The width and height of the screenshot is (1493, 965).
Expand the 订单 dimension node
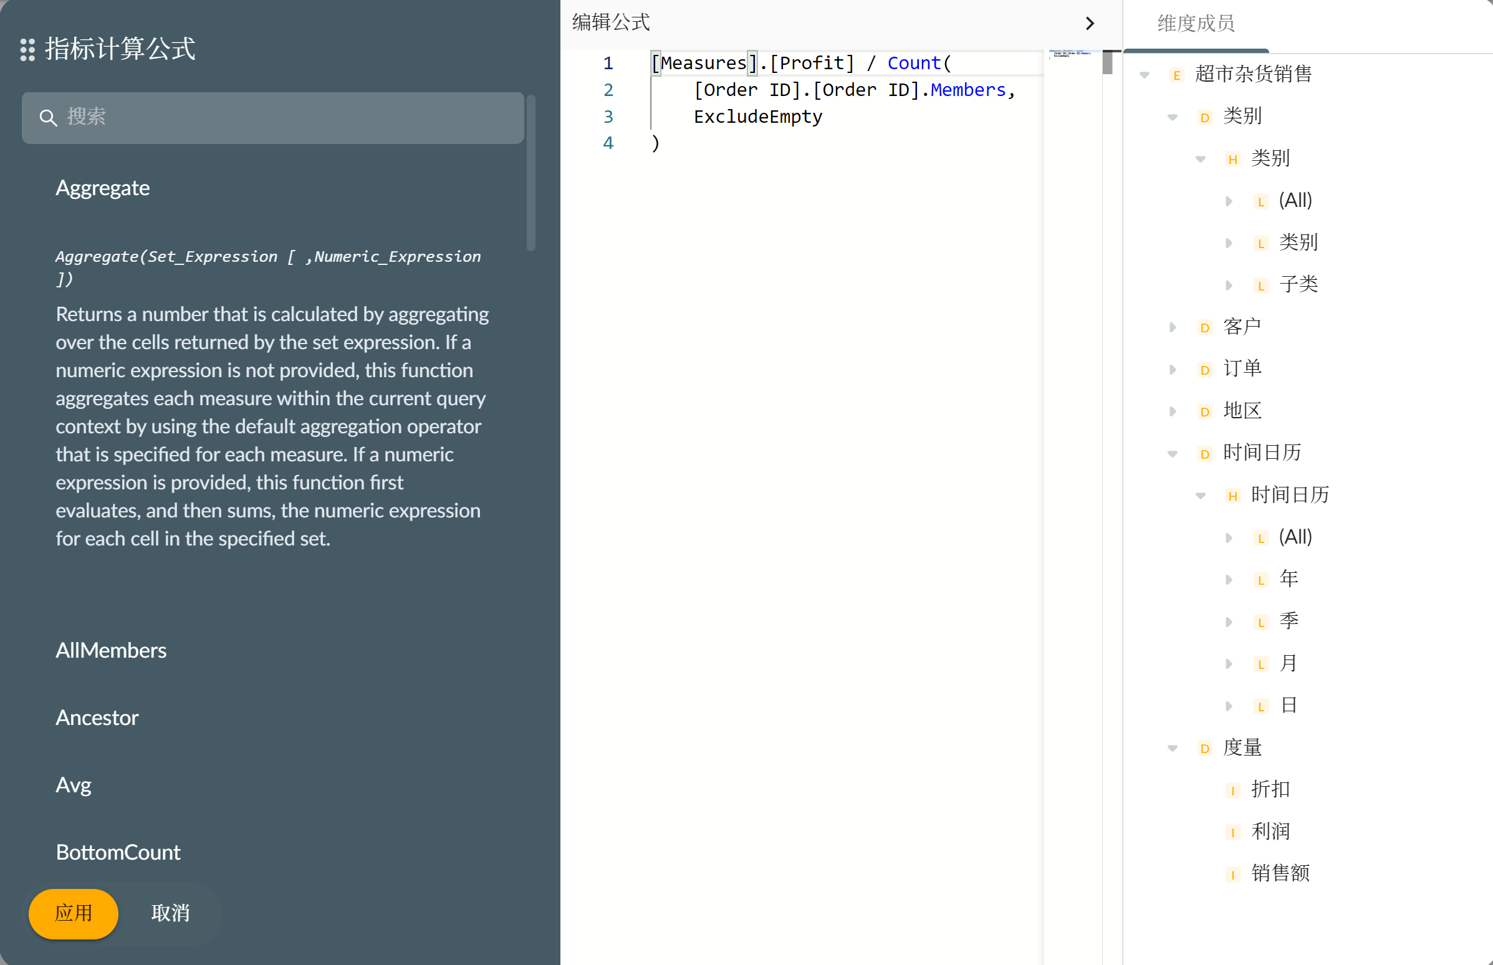[x=1172, y=370]
